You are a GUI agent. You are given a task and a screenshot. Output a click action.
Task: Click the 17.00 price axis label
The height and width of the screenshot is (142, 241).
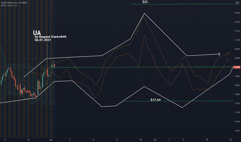tap(237, 113)
